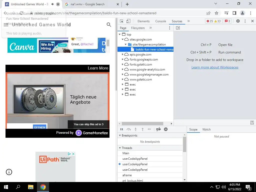The height and width of the screenshot is (192, 256).
Task: Click the 33 warnings counter
Action: [x=218, y=21]
